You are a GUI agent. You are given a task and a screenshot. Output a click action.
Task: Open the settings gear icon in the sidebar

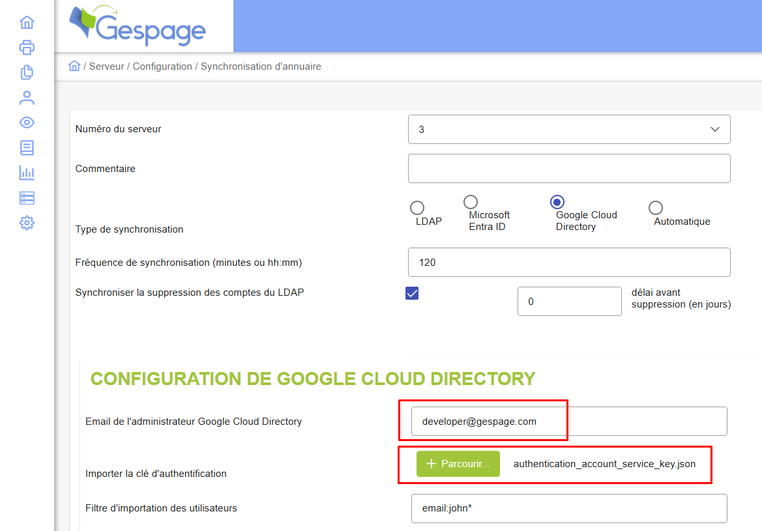27,223
